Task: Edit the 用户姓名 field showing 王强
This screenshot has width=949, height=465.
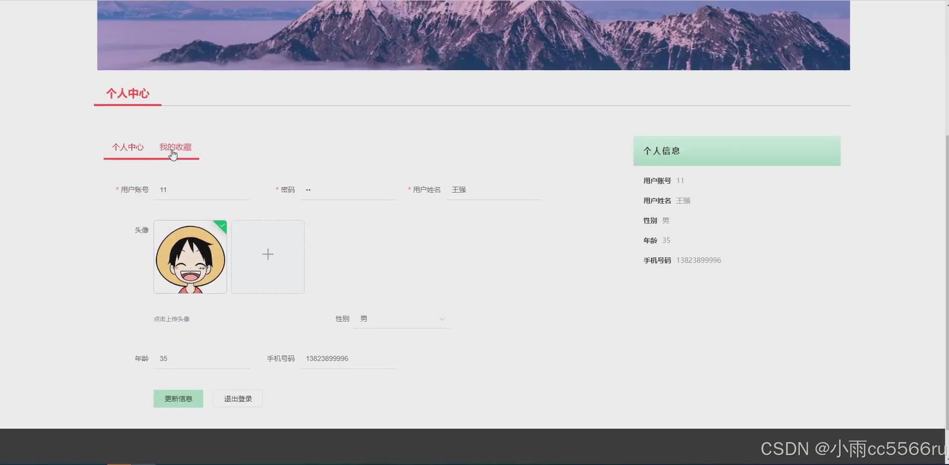Action: point(494,190)
